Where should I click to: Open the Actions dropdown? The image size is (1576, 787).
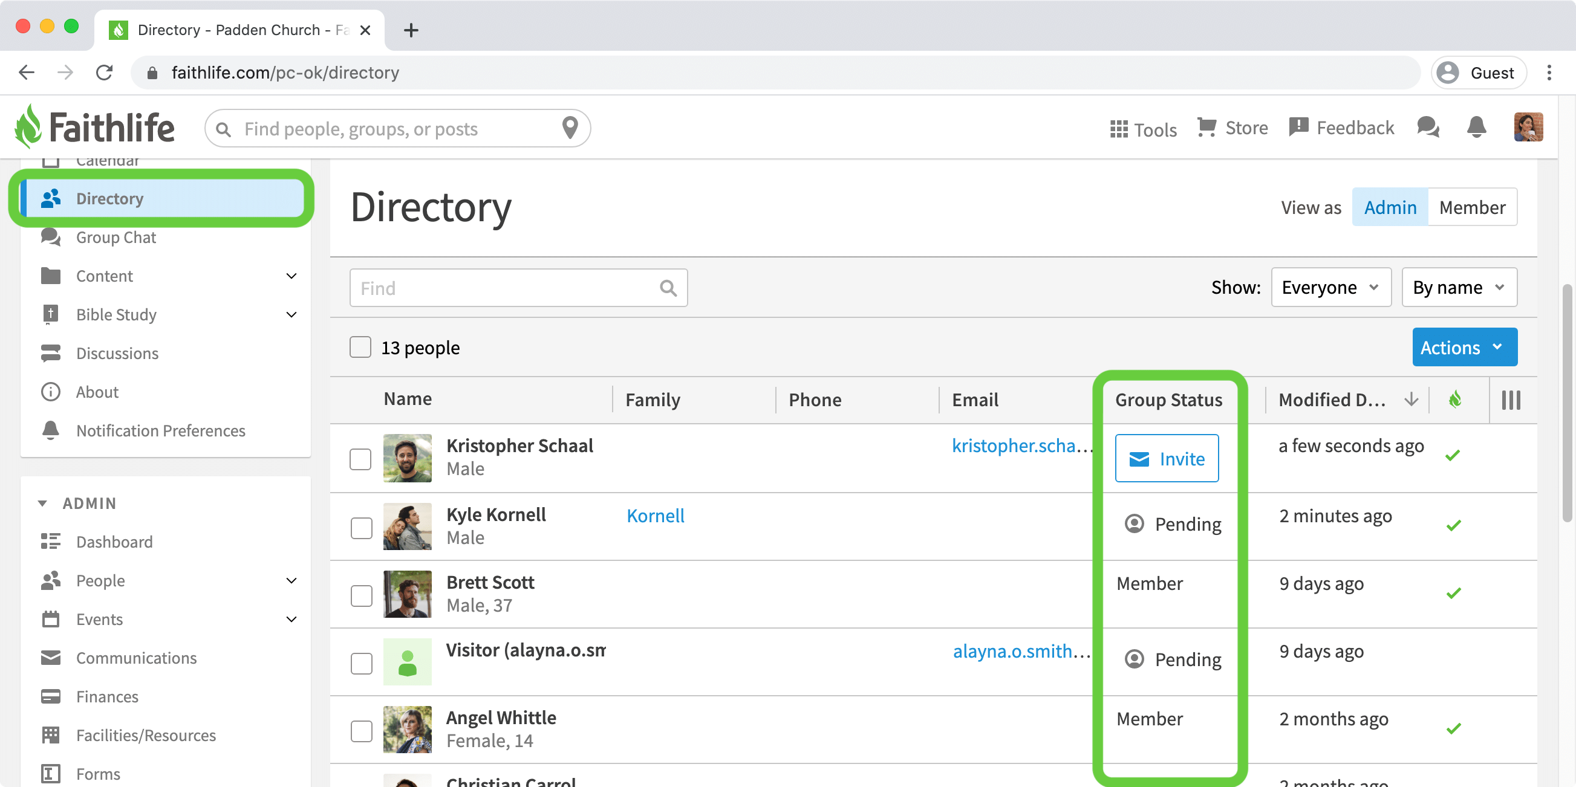[x=1464, y=348]
